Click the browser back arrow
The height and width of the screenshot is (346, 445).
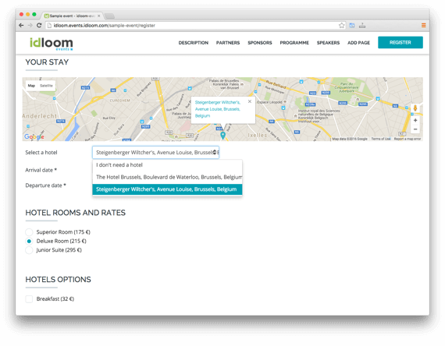click(21, 25)
